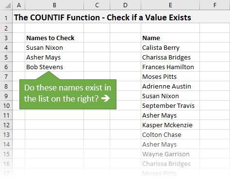Click the title cell about COUNTIF Function
Viewport: 230px width, 179px height.
point(103,17)
